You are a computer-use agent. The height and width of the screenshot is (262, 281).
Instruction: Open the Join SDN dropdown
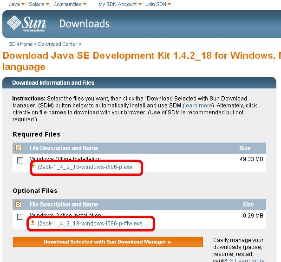coord(158,4)
